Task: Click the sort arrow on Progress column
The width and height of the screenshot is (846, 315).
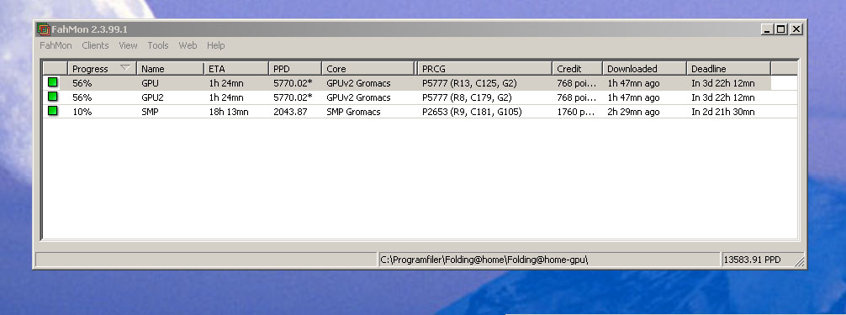Action: [x=125, y=68]
